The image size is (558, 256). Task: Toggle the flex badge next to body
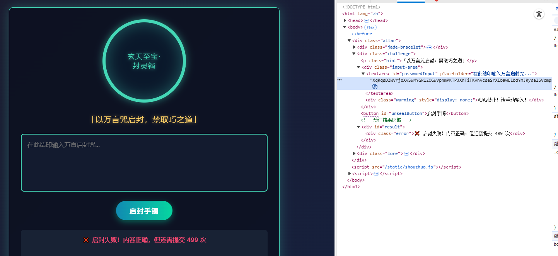pos(370,27)
